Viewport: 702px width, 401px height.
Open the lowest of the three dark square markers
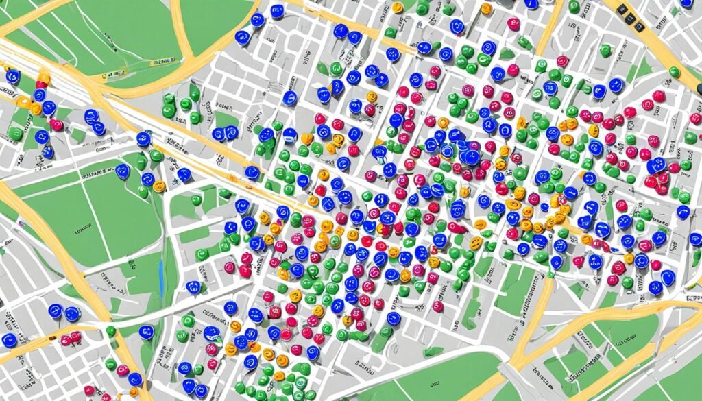coord(640,27)
